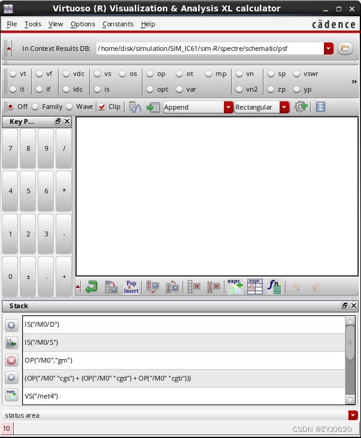
Task: Click the Stack scrollbar down arrow
Action: tap(350, 400)
